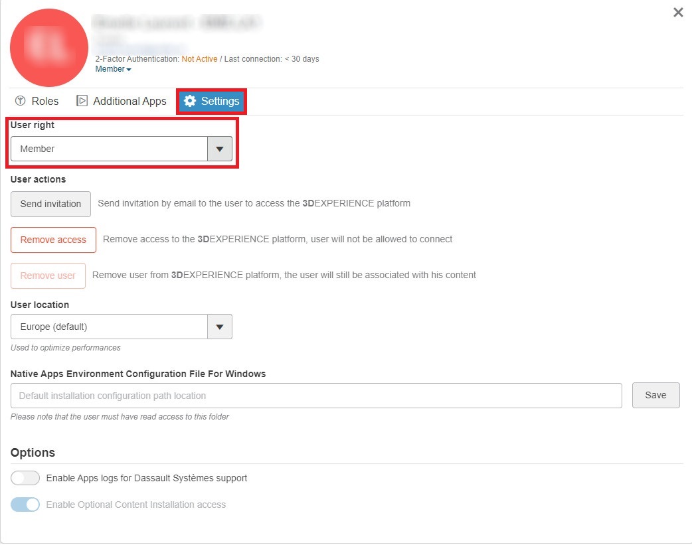This screenshot has width=692, height=545.
Task: Click the red user avatar circle
Action: tap(49, 48)
